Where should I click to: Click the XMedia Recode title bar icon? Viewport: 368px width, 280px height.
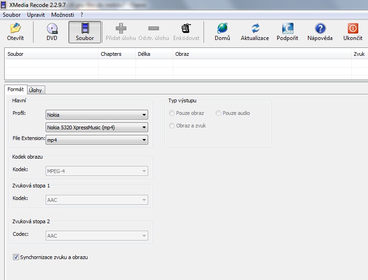click(x=4, y=5)
